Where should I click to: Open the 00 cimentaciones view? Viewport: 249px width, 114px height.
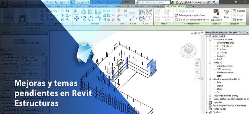coord(225,43)
